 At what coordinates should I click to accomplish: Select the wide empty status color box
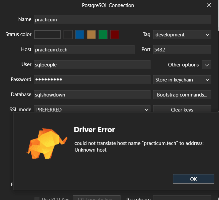pyautogui.click(x=47, y=34)
